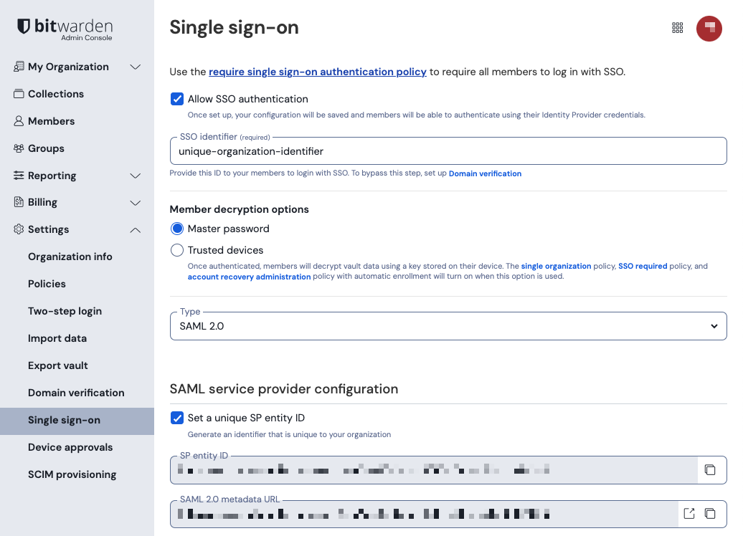Screen dimensions: 743x536
Task: Disable Allow SSO authentication
Action: click(x=177, y=99)
